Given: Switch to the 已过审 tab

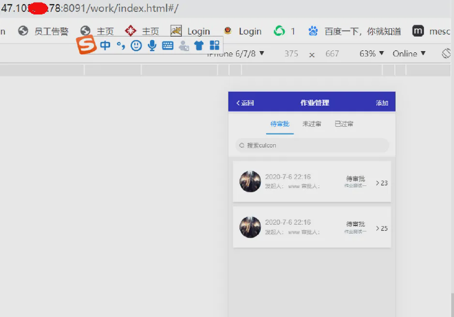Looking at the screenshot, I should 344,124.
